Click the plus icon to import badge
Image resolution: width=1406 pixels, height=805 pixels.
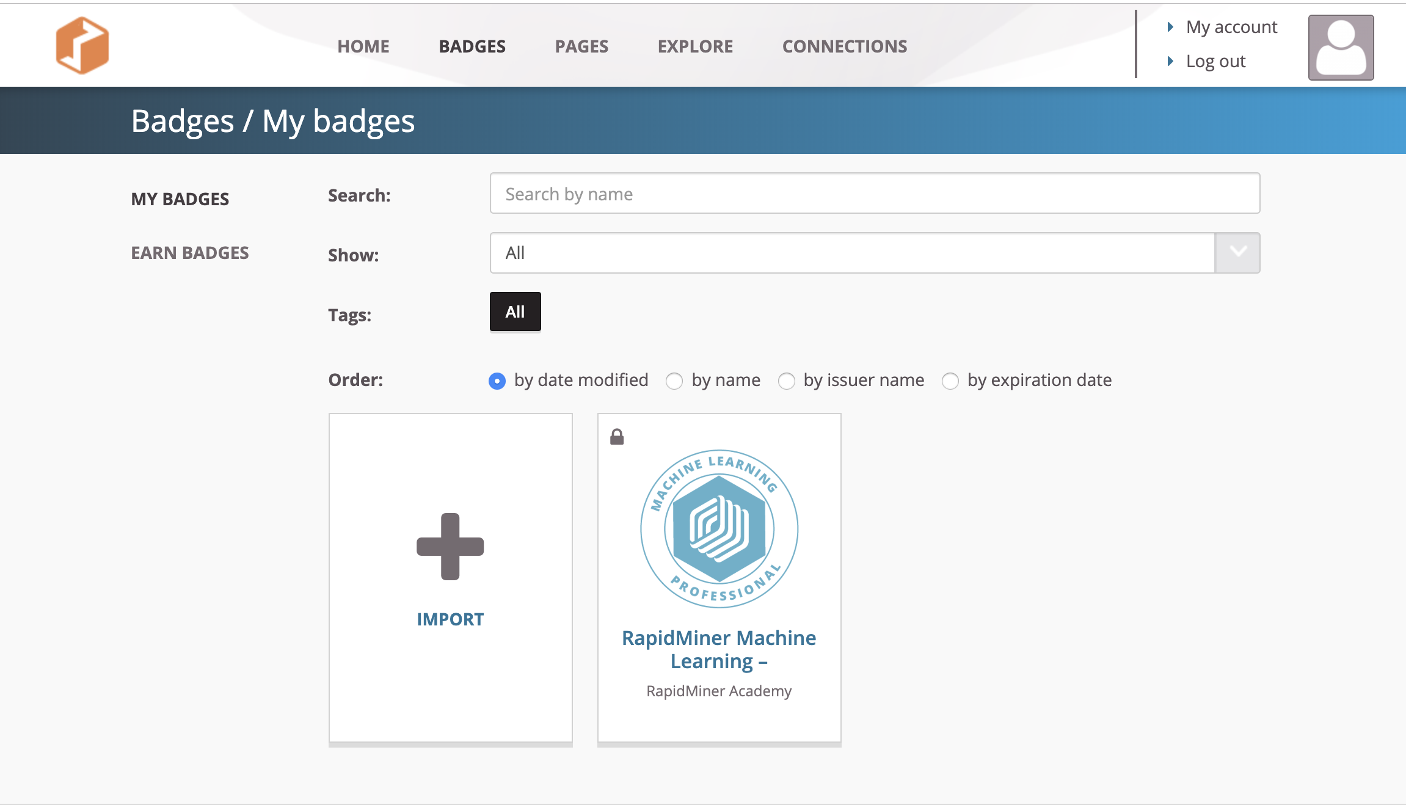(x=450, y=546)
